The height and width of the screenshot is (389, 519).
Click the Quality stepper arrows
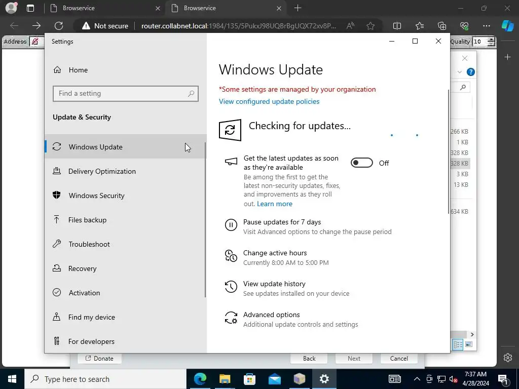492,42
